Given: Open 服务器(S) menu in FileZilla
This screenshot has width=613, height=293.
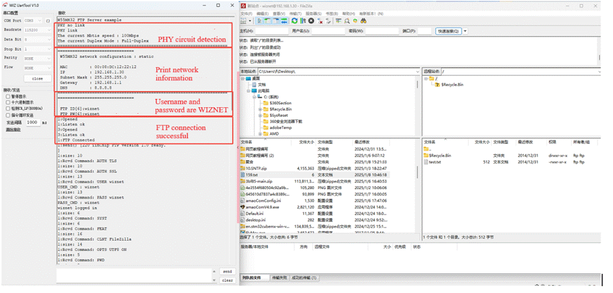Looking at the screenshot, I should point(314,13).
